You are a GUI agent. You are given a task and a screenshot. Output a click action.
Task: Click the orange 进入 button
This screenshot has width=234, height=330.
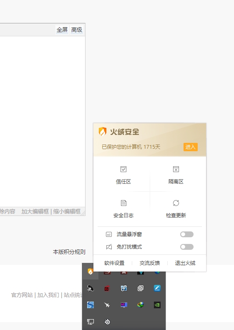[x=191, y=147]
